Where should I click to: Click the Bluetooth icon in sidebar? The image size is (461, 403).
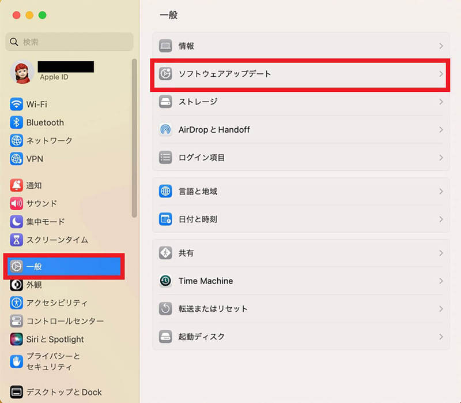point(17,122)
